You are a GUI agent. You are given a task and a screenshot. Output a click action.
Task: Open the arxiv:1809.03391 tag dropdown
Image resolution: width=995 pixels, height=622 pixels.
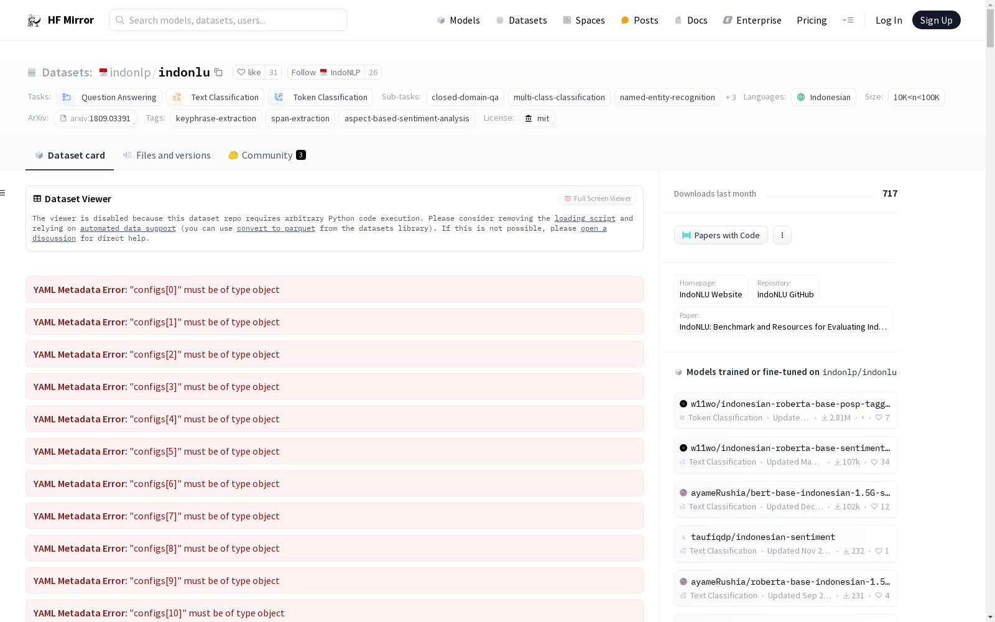click(95, 118)
